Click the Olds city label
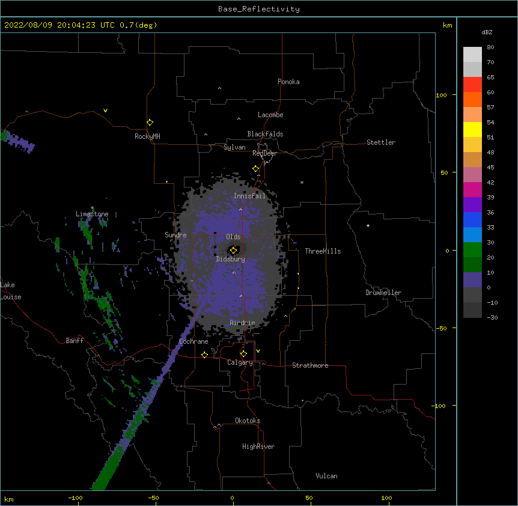This screenshot has height=506, width=518. (x=233, y=237)
